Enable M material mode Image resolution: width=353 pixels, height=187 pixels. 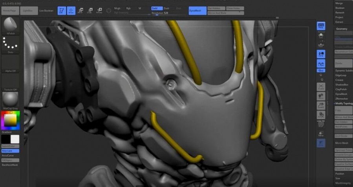pyautogui.click(x=140, y=8)
